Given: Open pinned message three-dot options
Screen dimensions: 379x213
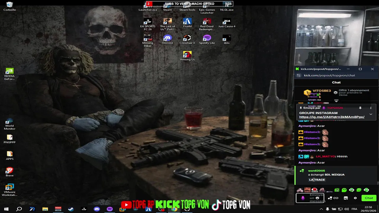Looking at the screenshot, I should (x=371, y=108).
